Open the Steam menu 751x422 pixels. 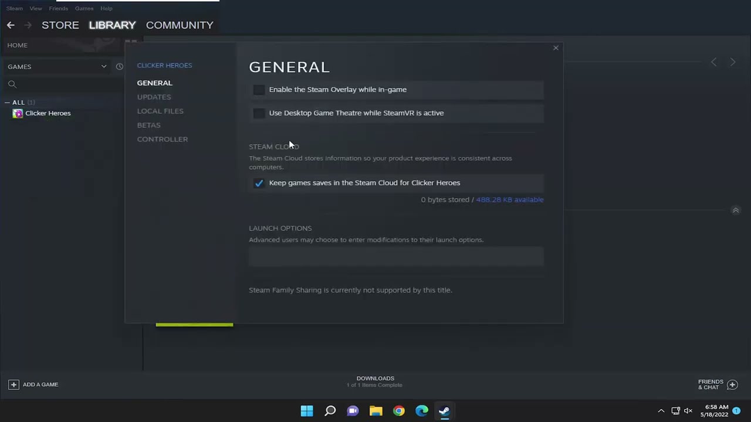point(14,8)
